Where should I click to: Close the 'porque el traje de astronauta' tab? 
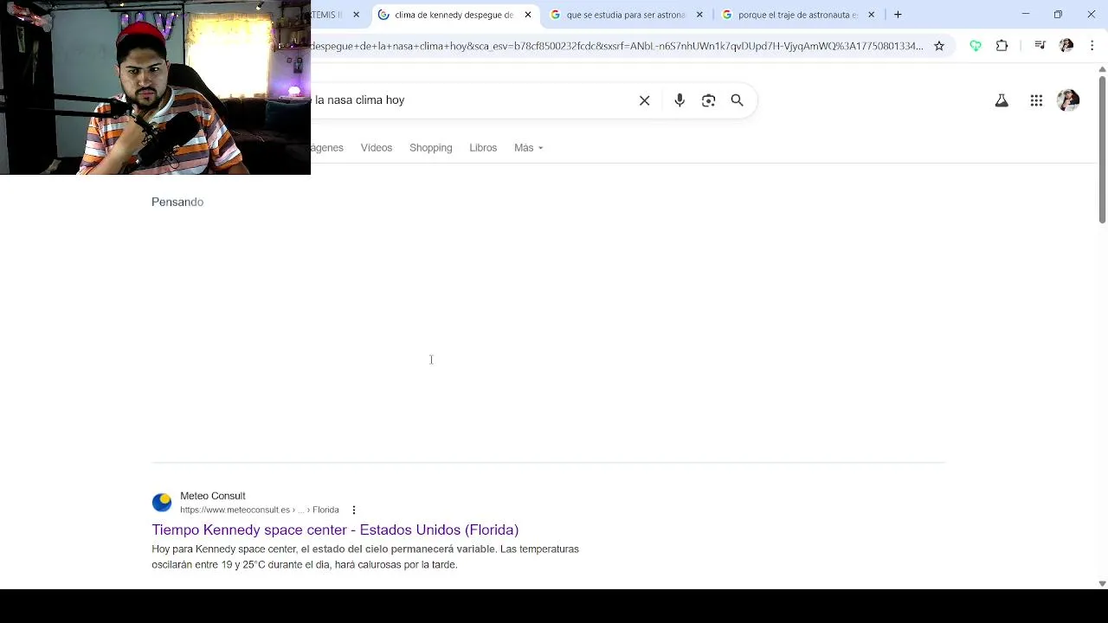871,15
